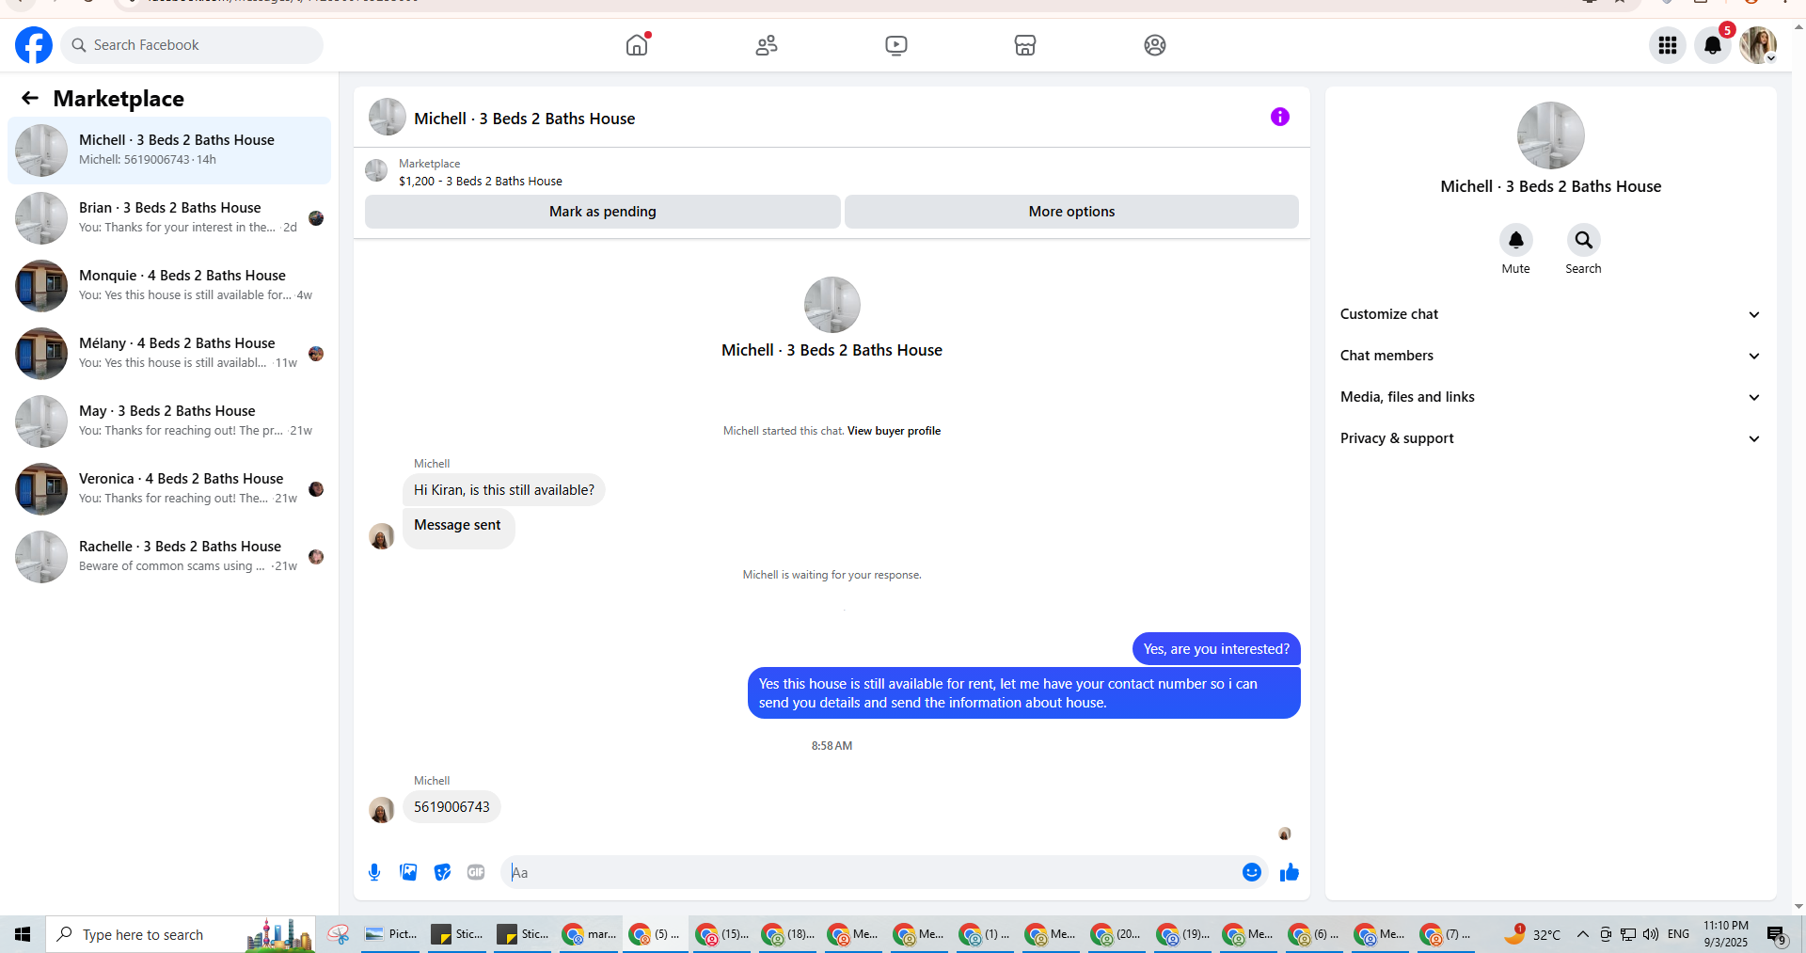Choose a GIF icon
The image size is (1806, 953).
[x=476, y=872]
